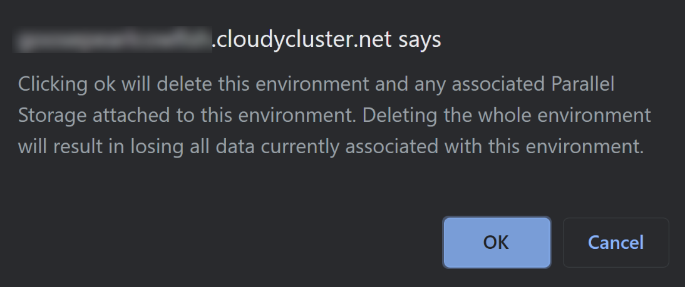This screenshot has height=287, width=685.
Task: Click the word 'Parallel' in message
Action: tap(583, 84)
